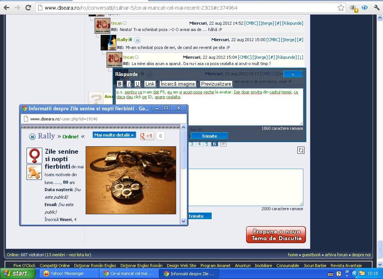
Task: Click 'vezi lista lor' members link
Action: coord(79,255)
